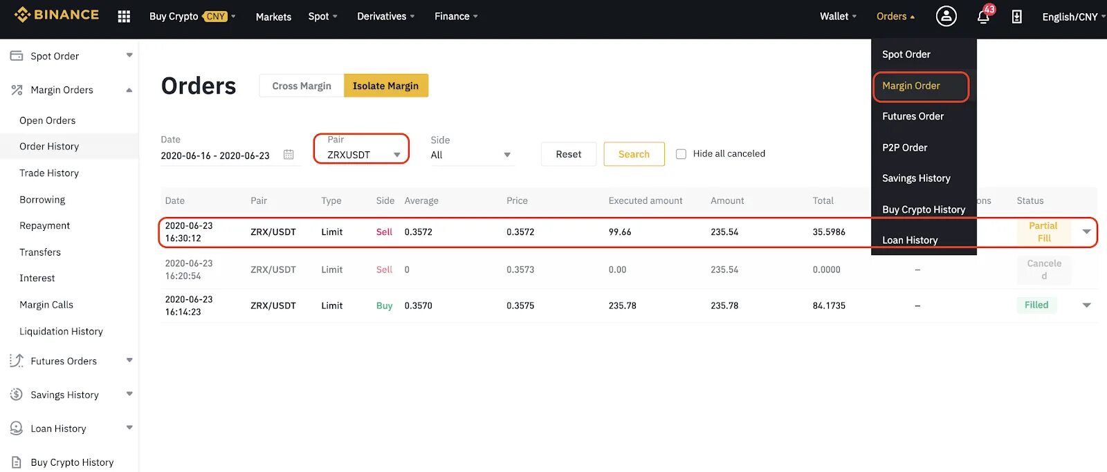Select Futures Order from Orders menu
Image resolution: width=1107 pixels, height=472 pixels.
point(913,116)
